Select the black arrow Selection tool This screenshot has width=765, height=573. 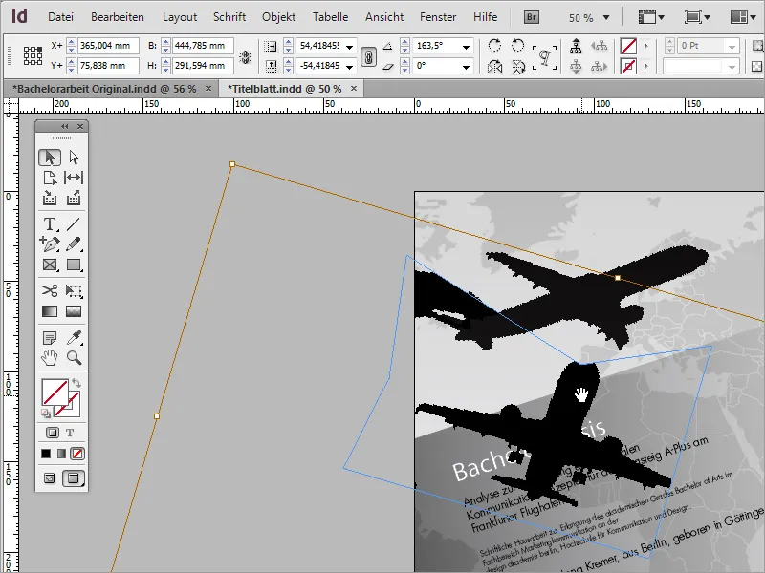tap(50, 158)
